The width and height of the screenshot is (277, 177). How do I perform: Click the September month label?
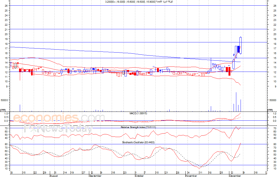point(95,176)
